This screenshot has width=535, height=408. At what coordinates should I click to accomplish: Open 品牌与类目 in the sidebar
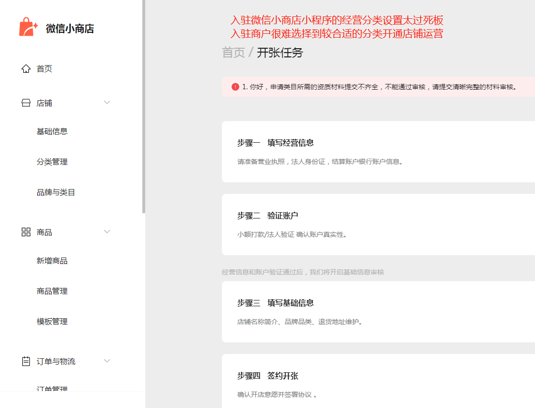coord(55,192)
